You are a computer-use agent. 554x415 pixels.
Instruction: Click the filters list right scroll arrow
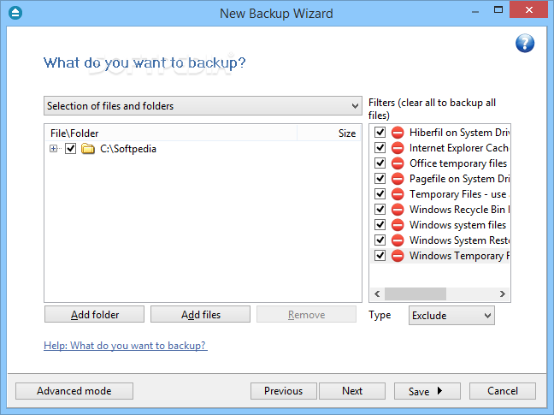coord(502,293)
